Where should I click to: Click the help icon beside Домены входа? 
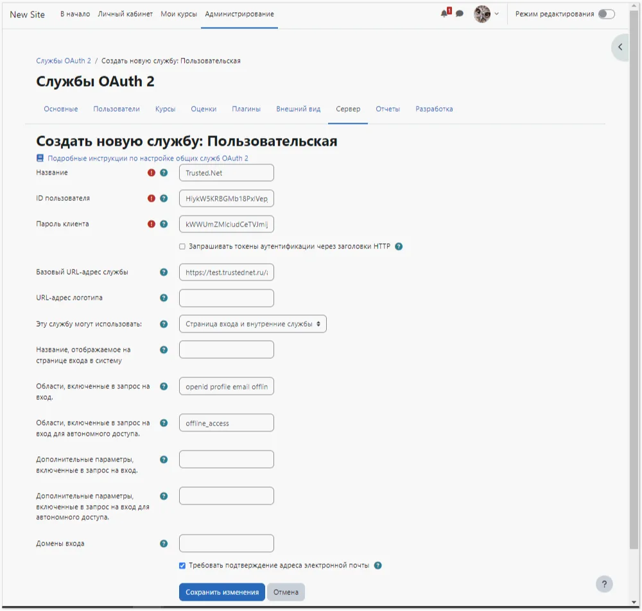coord(164,543)
